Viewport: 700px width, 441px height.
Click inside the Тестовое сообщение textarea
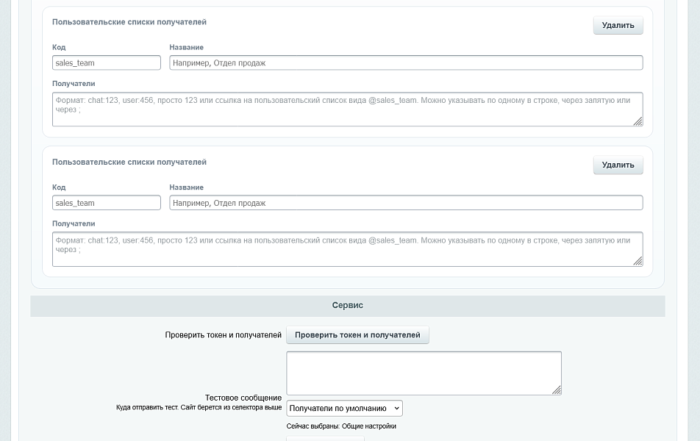click(x=423, y=373)
